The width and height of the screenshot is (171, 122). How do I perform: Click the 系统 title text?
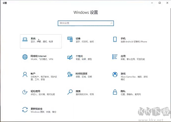tap(33, 38)
